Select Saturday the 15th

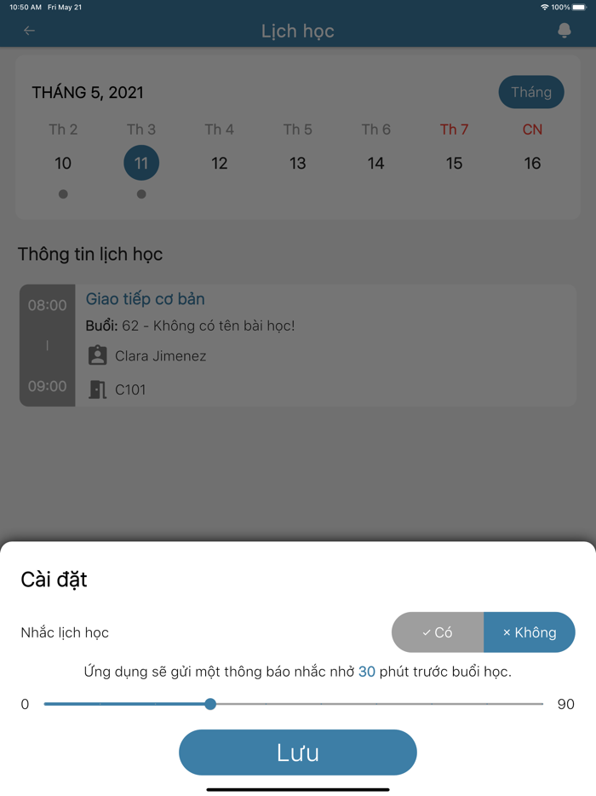click(455, 163)
